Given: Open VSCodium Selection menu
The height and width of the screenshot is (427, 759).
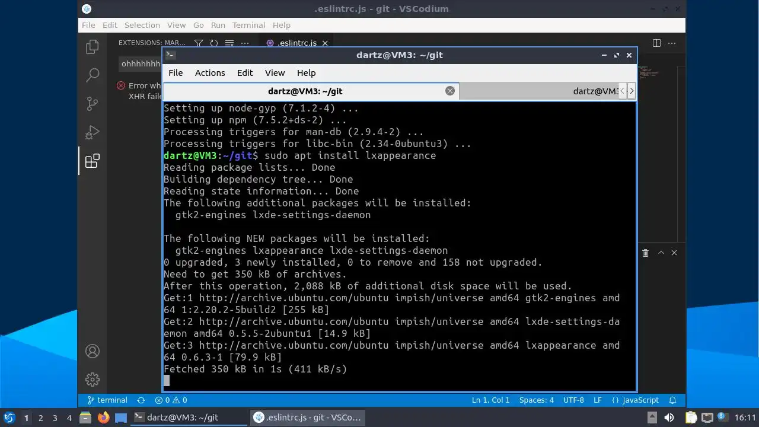Looking at the screenshot, I should [x=142, y=25].
